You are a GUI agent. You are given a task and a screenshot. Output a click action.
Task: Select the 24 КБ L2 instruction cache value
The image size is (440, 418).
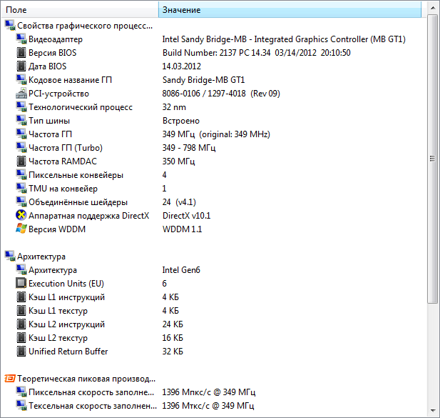[x=173, y=324]
